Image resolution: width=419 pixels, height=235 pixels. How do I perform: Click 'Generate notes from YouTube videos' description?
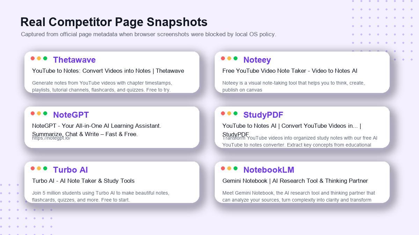point(102,86)
